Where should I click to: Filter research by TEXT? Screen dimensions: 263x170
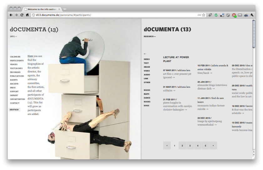[146, 63]
